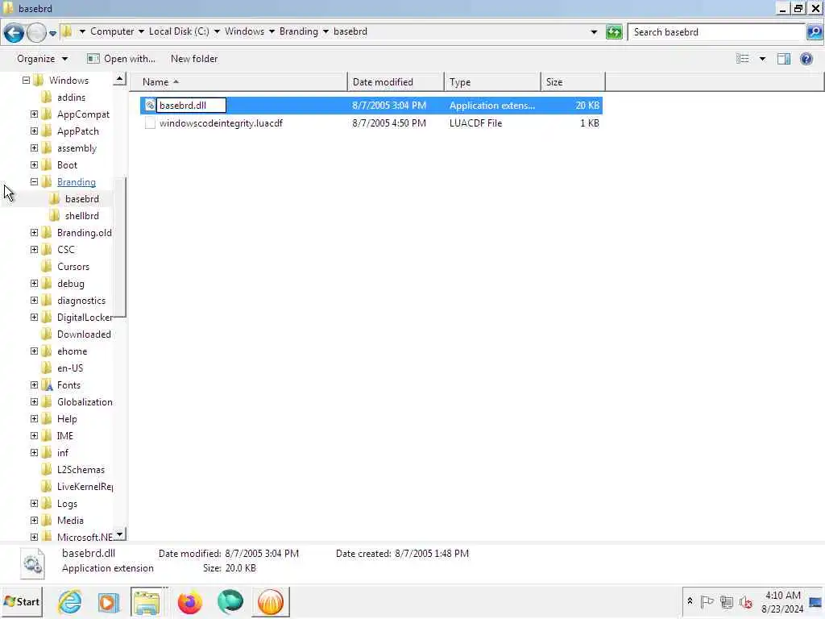Image resolution: width=825 pixels, height=619 pixels.
Task: Expand the Branding.old folder node
Action: click(x=34, y=233)
